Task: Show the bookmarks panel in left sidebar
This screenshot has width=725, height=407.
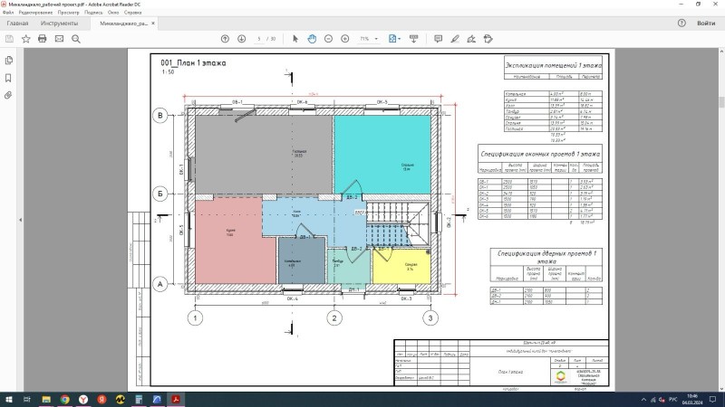Action: (8, 76)
